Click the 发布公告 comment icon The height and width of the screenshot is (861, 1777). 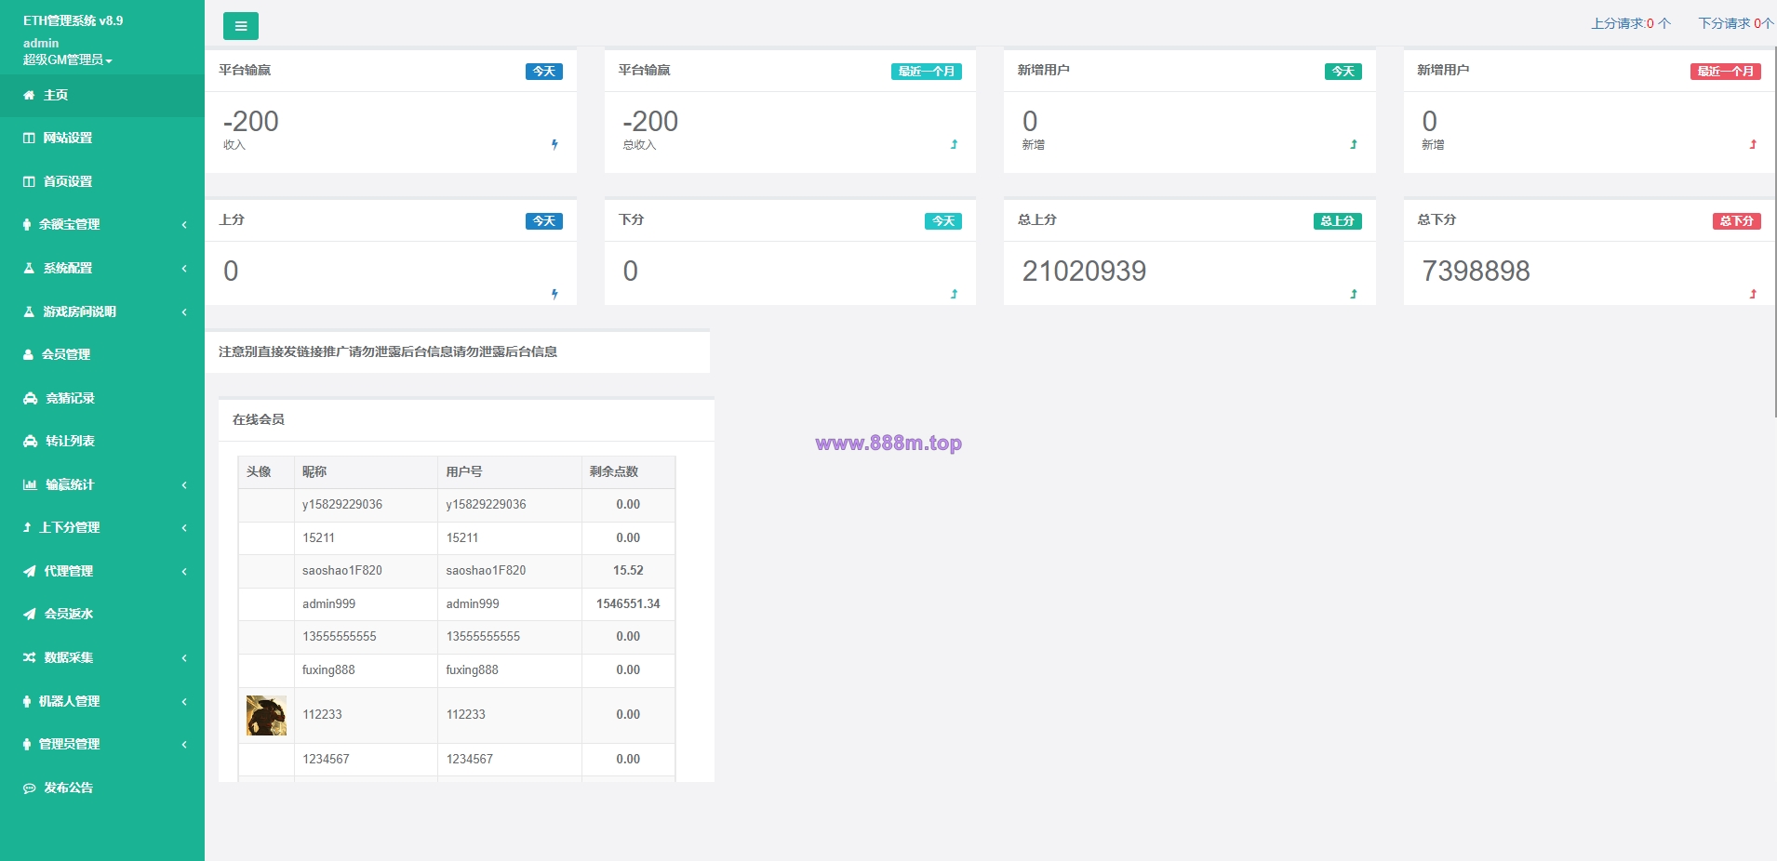(x=29, y=788)
